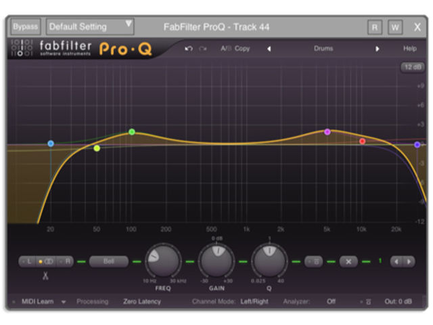
Task: Select the blue EQ band node
Action: pos(51,144)
